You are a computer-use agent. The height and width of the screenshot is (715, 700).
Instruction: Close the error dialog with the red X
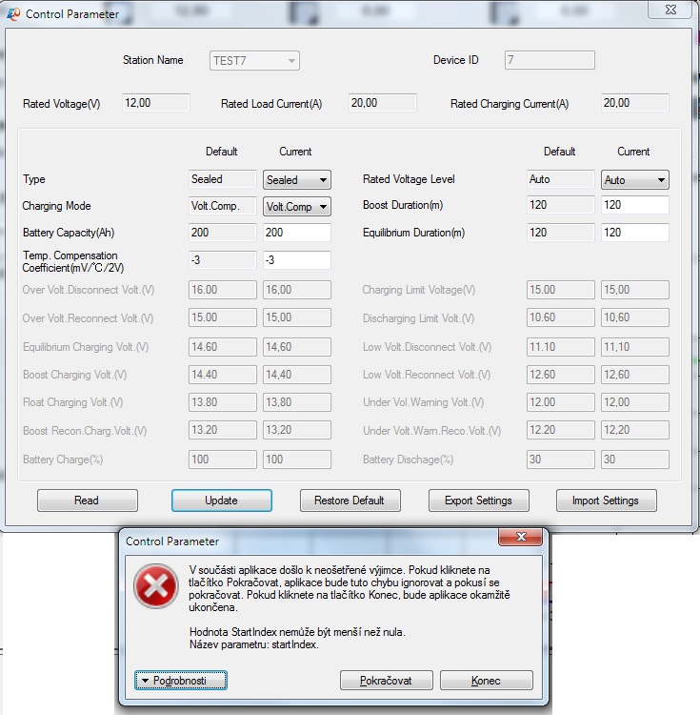(521, 537)
